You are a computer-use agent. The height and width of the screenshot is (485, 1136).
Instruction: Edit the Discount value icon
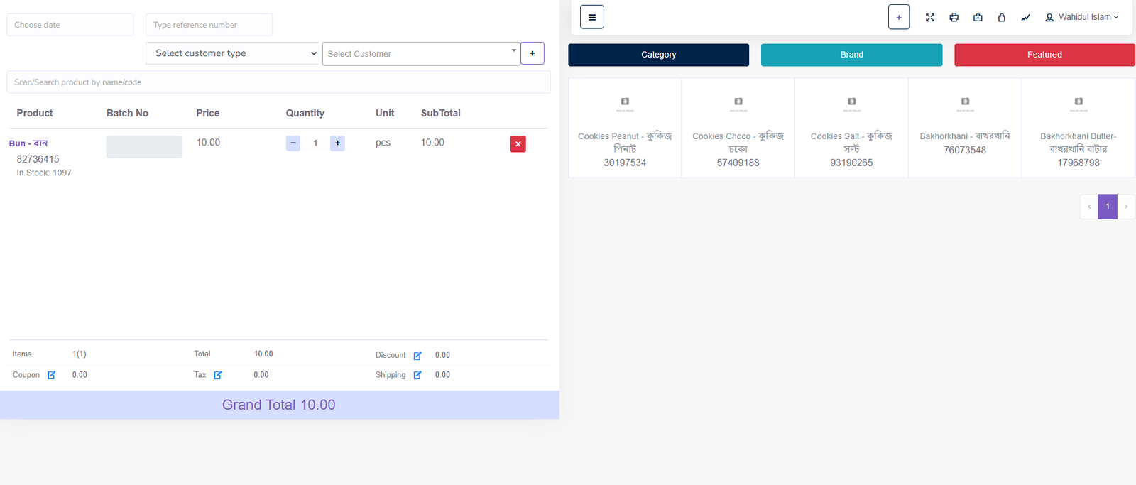[x=417, y=356]
